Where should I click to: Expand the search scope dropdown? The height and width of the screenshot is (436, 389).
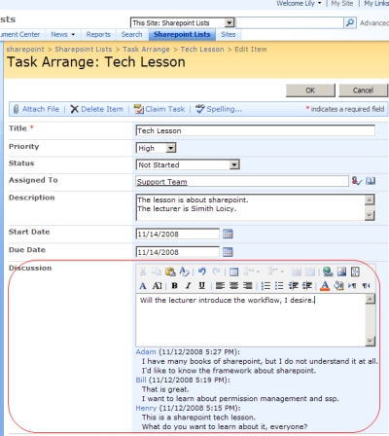(230, 22)
